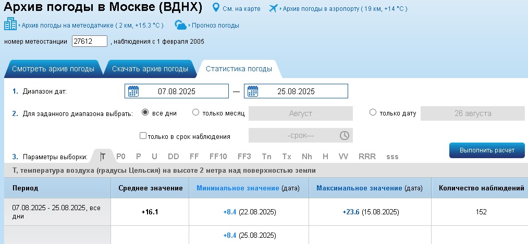
Task: Open the 'Прогноз погоды' link
Action: tap(215, 25)
